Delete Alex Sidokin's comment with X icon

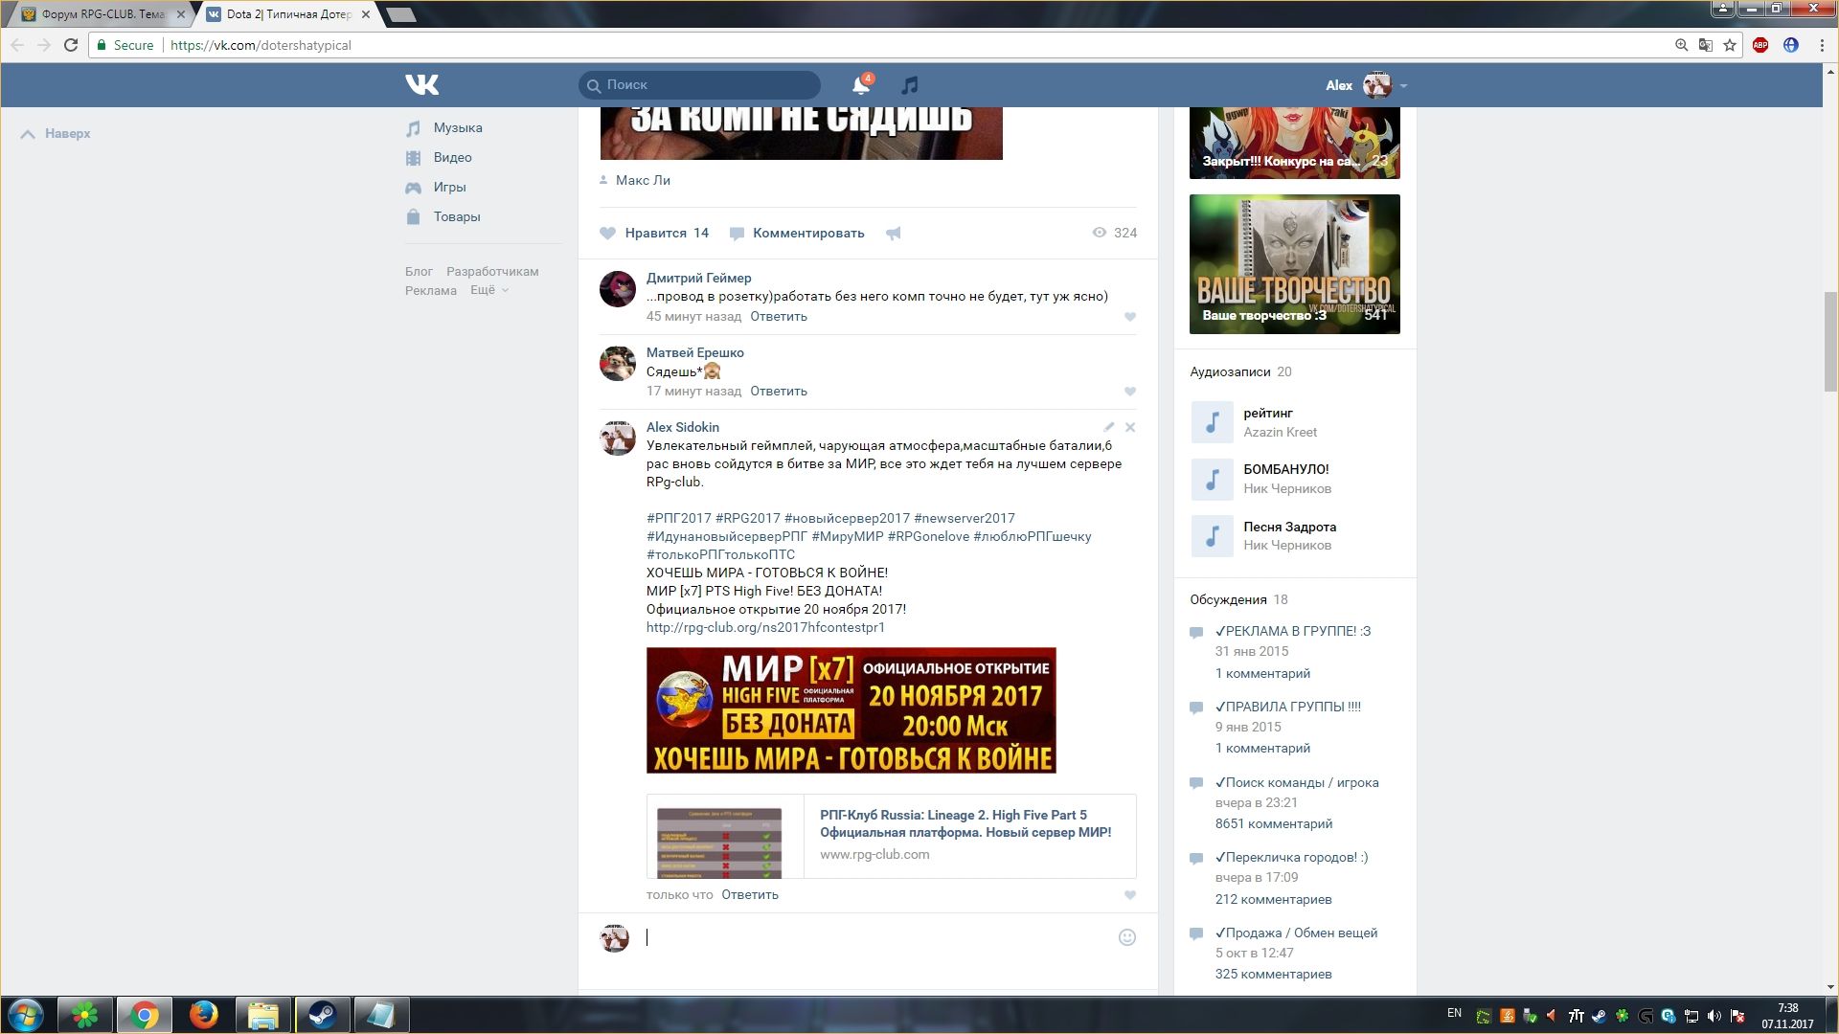(x=1130, y=427)
